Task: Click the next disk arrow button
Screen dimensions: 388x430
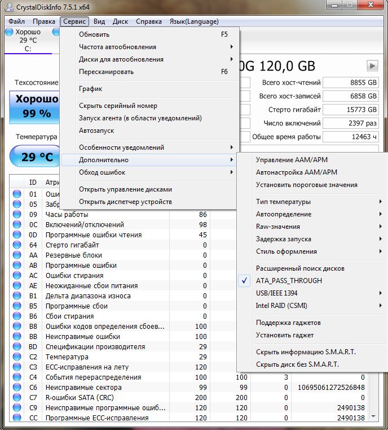Action: coord(372,66)
